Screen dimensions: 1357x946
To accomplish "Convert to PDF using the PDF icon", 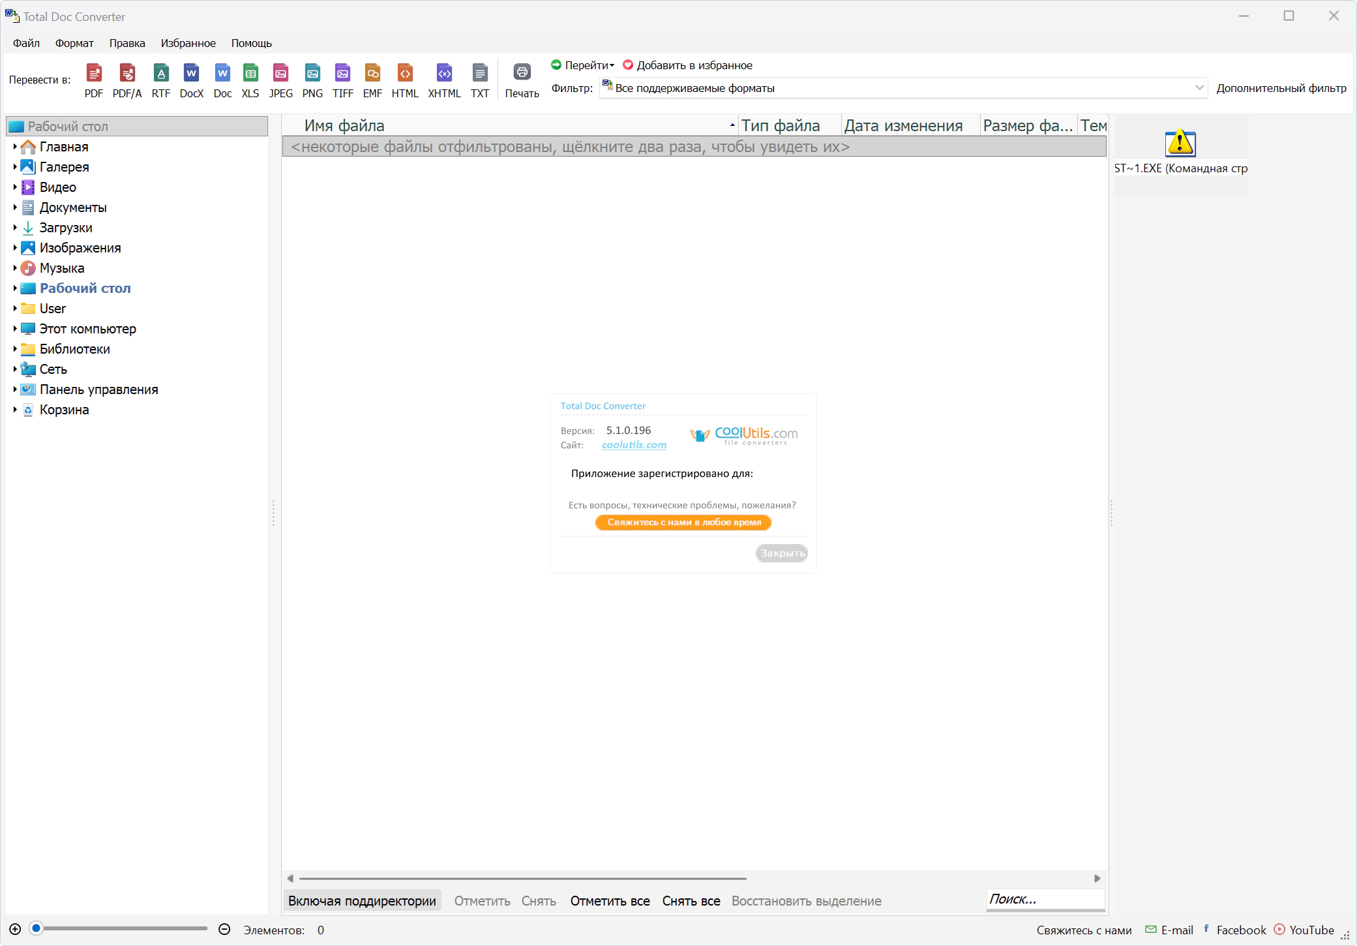I will click(x=94, y=81).
